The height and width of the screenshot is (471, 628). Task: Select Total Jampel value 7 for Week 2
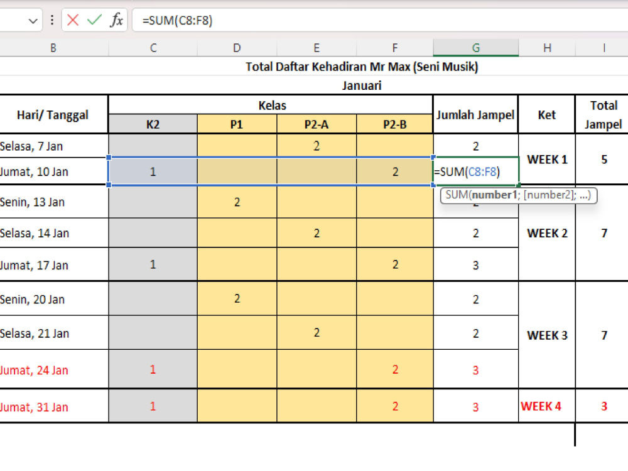tap(604, 233)
